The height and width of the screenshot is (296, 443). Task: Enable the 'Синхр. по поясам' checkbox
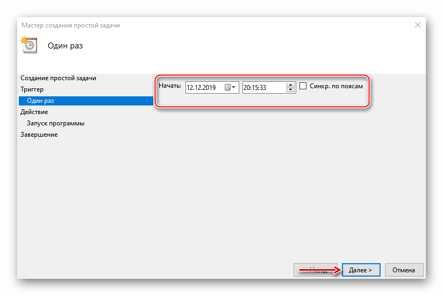304,86
